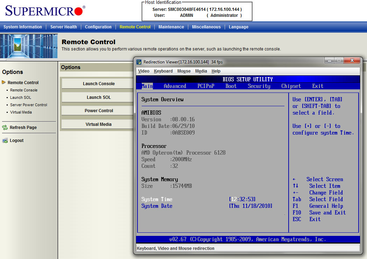Click the Speed 2000MHz line
Viewport: 367px width, 259px height.
pos(167,159)
